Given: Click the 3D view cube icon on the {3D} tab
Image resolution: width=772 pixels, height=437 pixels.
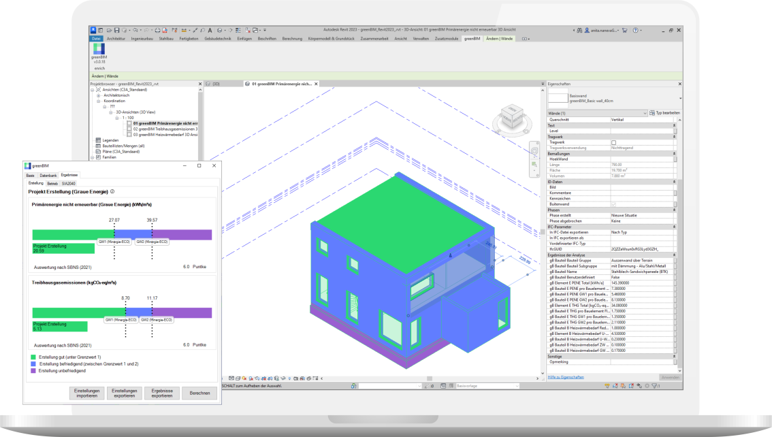Looking at the screenshot, I should pos(208,84).
